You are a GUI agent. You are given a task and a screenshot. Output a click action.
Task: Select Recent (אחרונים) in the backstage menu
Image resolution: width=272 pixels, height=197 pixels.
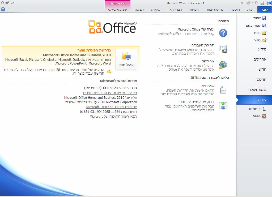coord(260,59)
